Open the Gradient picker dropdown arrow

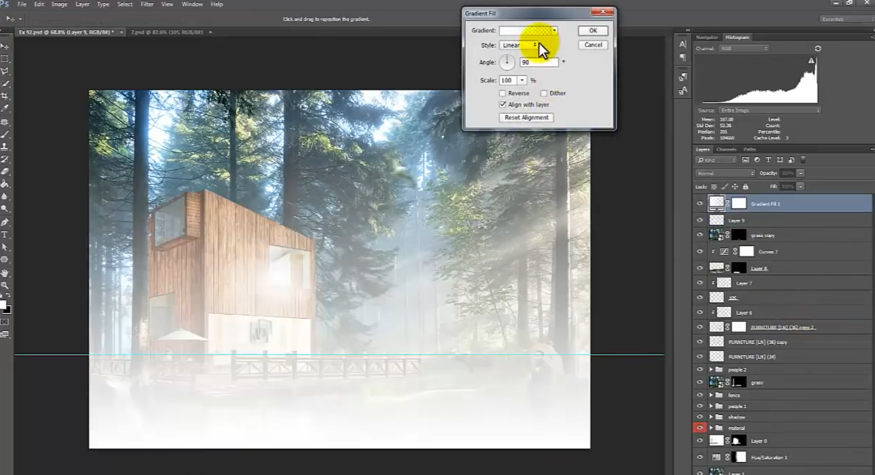tap(555, 31)
